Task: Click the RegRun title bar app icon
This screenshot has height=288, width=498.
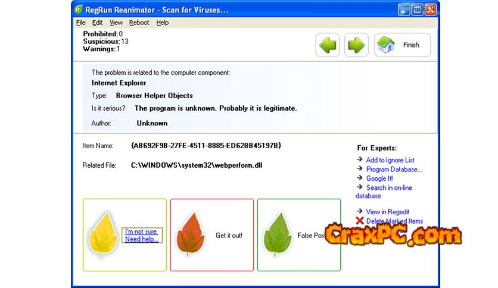Action: (79, 10)
